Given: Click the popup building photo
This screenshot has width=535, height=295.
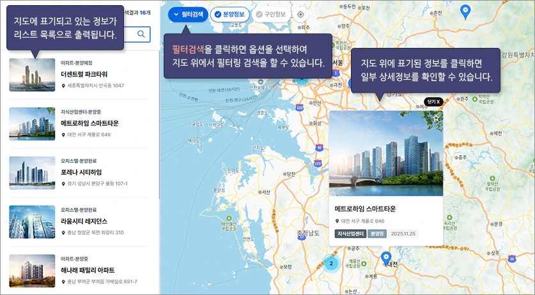Looking at the screenshot, I should (386, 153).
